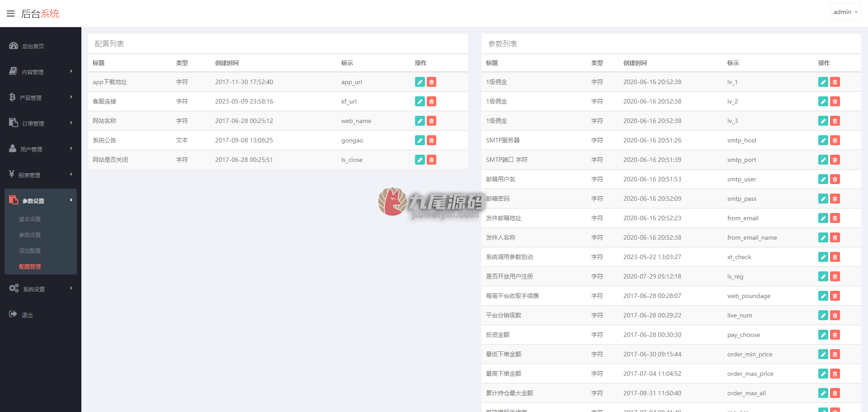The width and height of the screenshot is (868, 412).
Task: Delete the order_min_price parameter
Action: coord(835,354)
